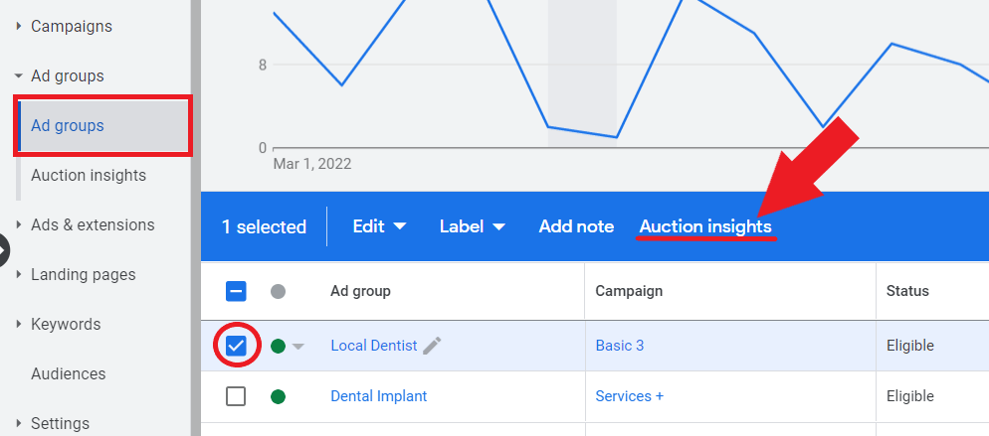The image size is (989, 436).
Task: Click Auction insights in the action bar
Action: point(705,226)
